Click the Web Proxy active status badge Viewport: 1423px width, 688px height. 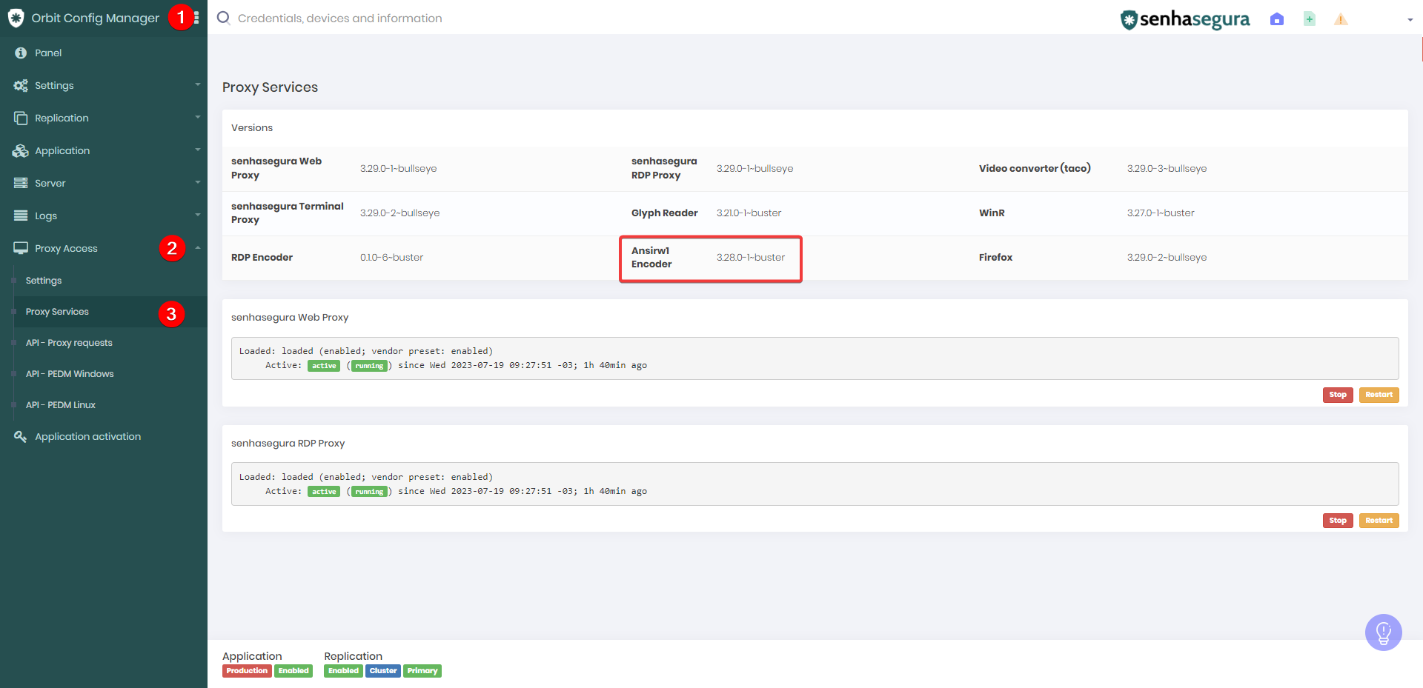coord(324,366)
